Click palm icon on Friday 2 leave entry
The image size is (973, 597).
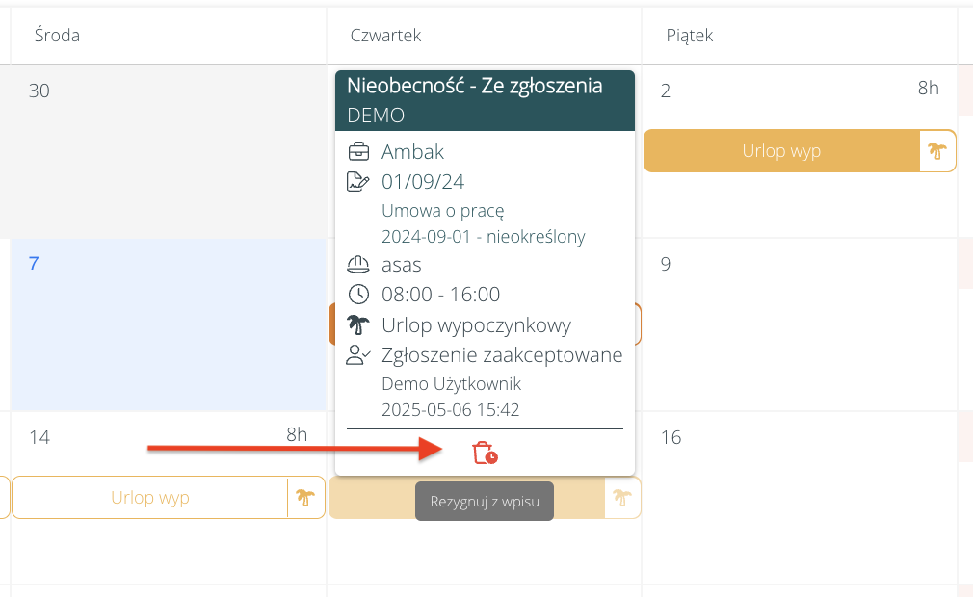[x=936, y=151]
